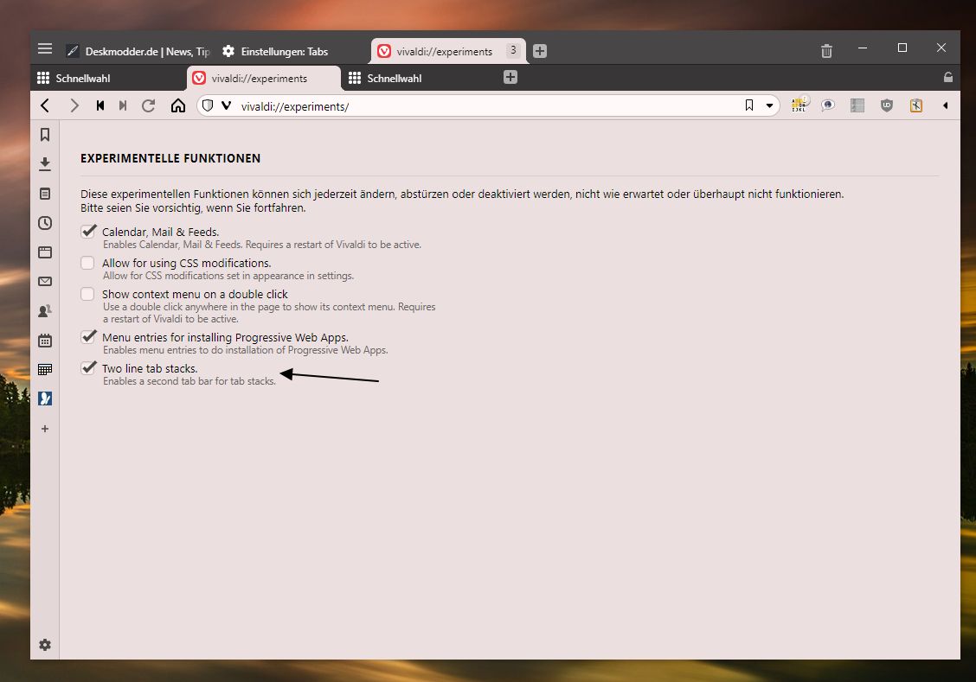Open the uBlock shield extension icon
This screenshot has width=976, height=682.
pos(886,105)
